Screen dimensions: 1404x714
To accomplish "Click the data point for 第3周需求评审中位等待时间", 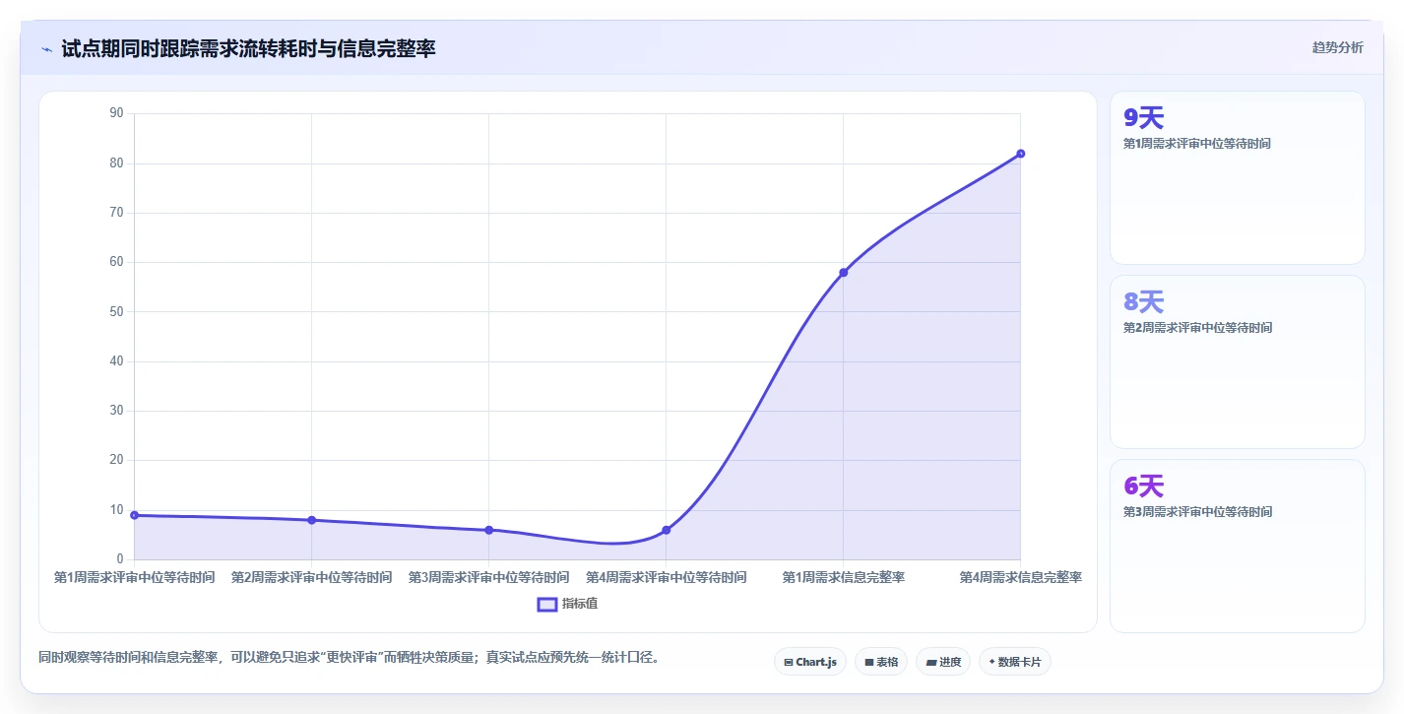I will (489, 530).
